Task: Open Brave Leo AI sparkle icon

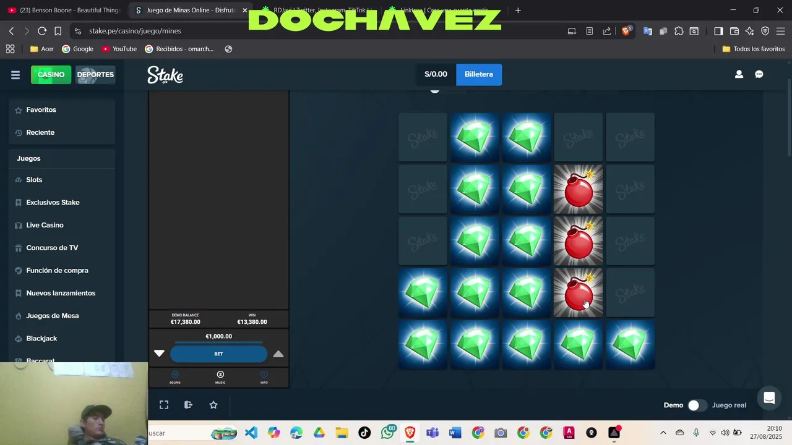Action: [750, 31]
